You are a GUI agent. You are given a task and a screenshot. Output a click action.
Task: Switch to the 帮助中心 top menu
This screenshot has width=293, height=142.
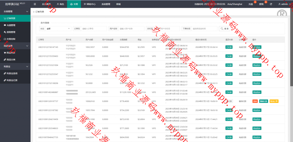(91, 4)
